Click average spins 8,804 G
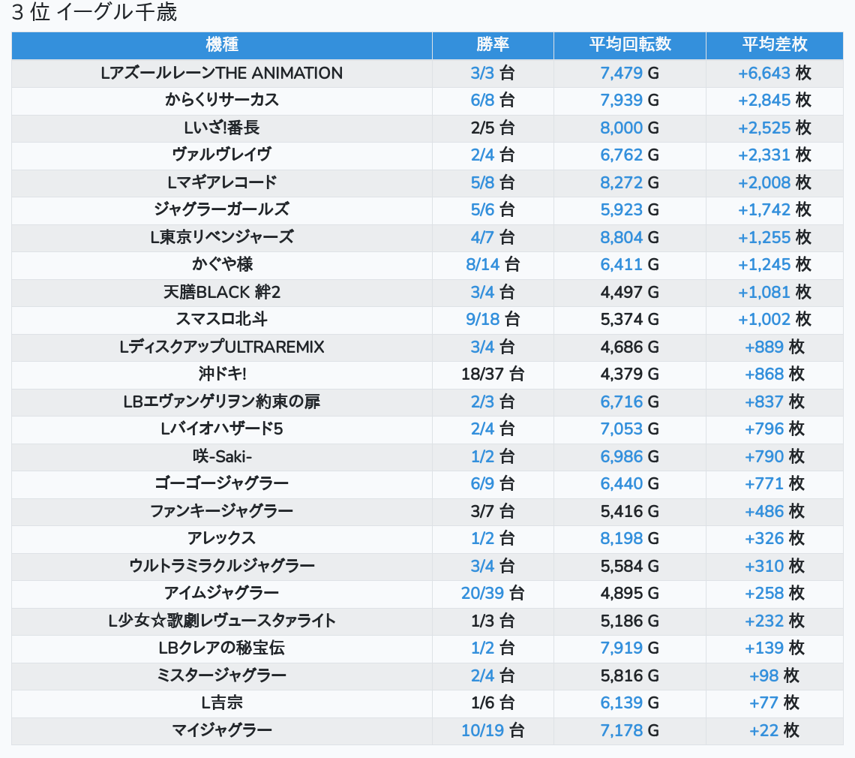 pos(630,237)
